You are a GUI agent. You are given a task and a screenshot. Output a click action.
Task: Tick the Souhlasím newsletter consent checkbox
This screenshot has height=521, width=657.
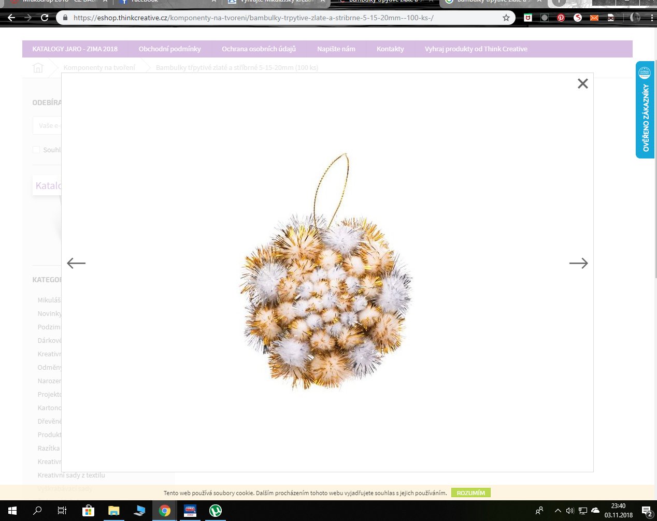pos(36,150)
